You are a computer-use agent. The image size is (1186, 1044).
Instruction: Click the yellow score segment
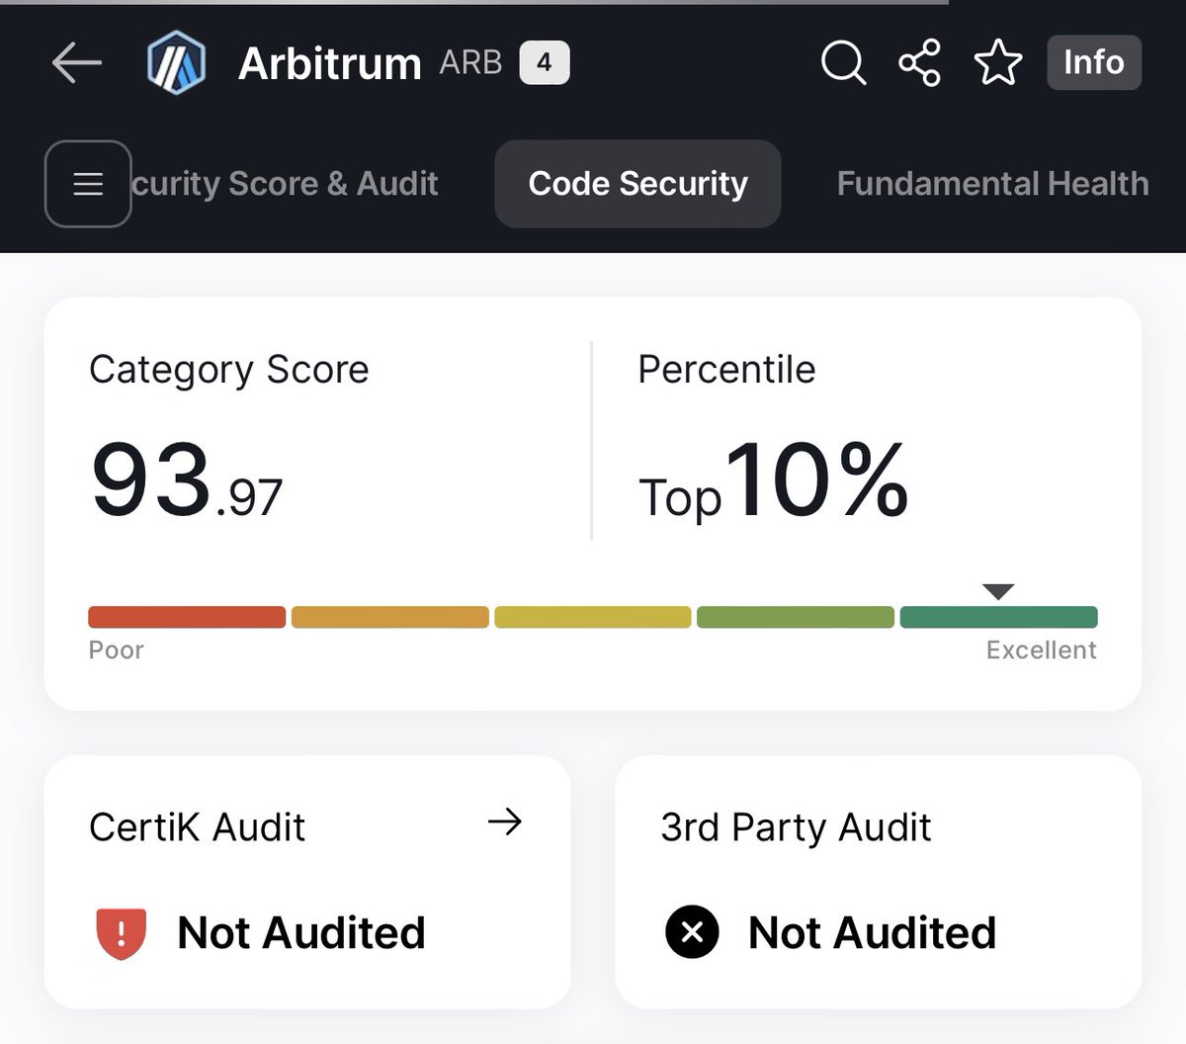coord(593,617)
